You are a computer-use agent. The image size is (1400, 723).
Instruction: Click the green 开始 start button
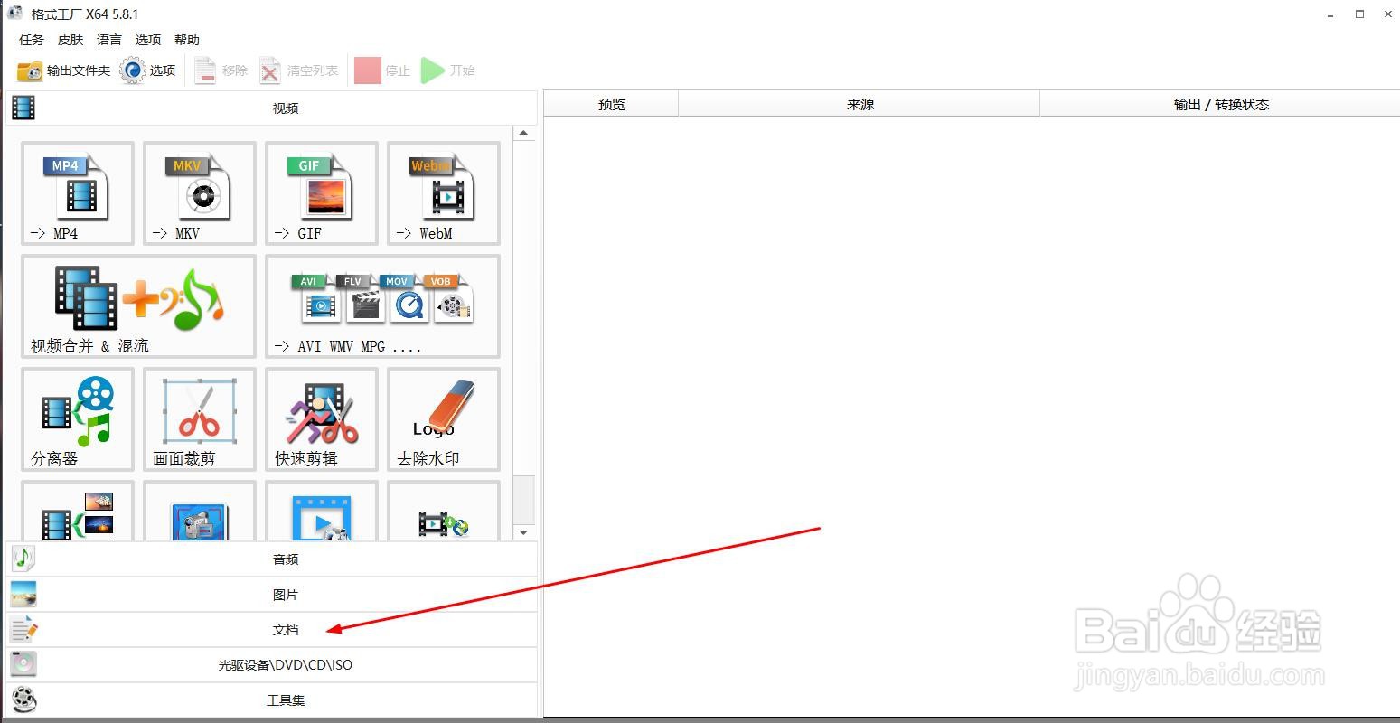(448, 70)
